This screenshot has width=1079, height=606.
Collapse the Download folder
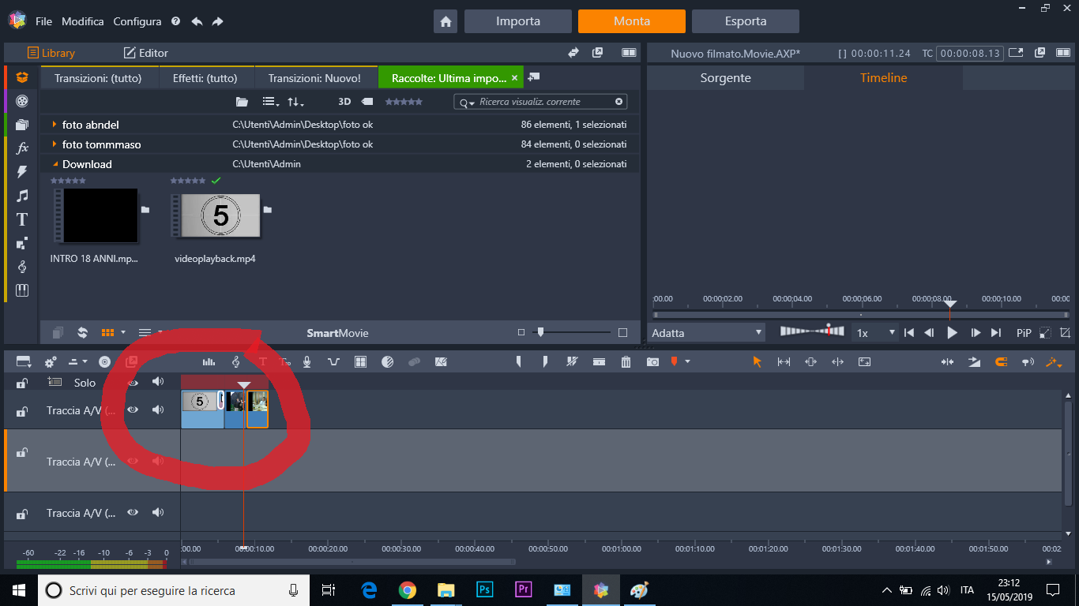(x=55, y=164)
